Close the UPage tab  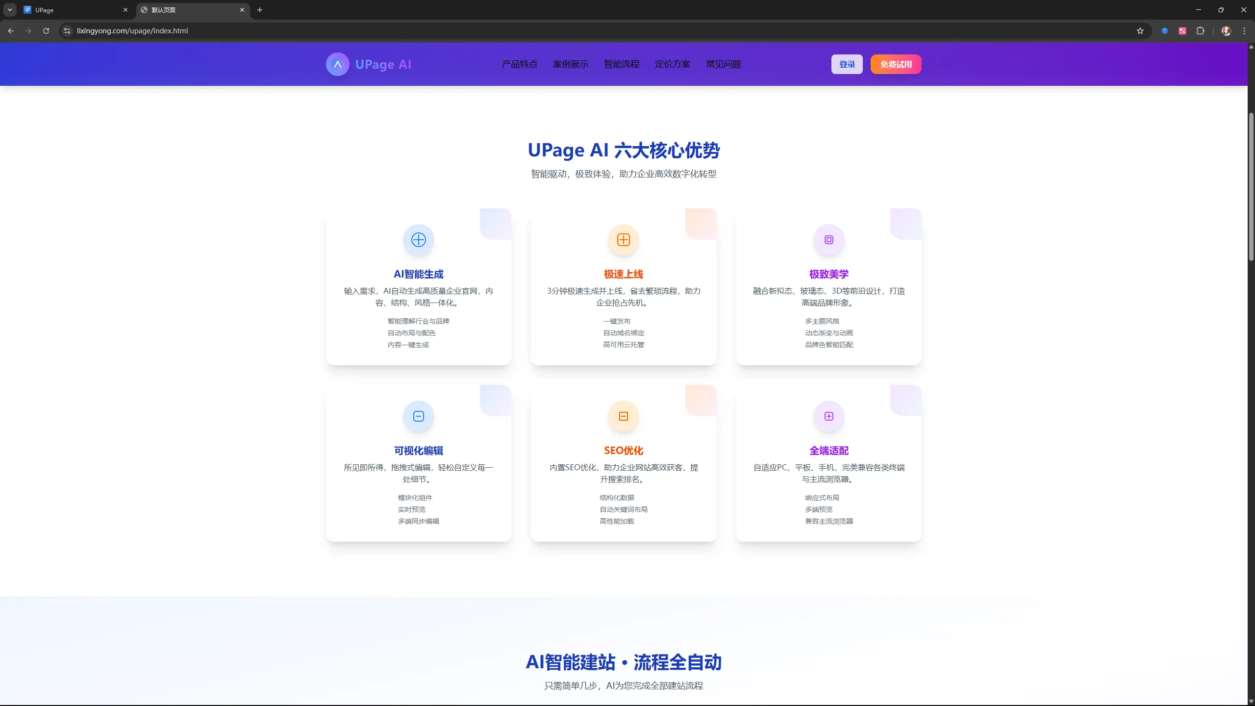tap(125, 10)
